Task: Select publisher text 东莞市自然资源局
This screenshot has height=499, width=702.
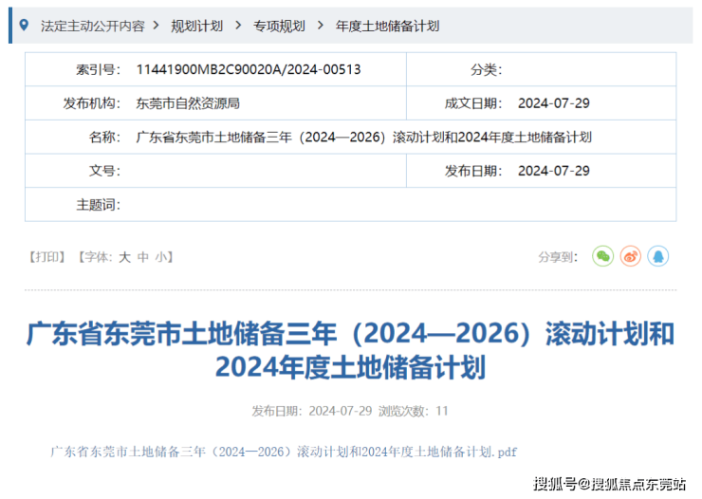Action: tap(188, 103)
